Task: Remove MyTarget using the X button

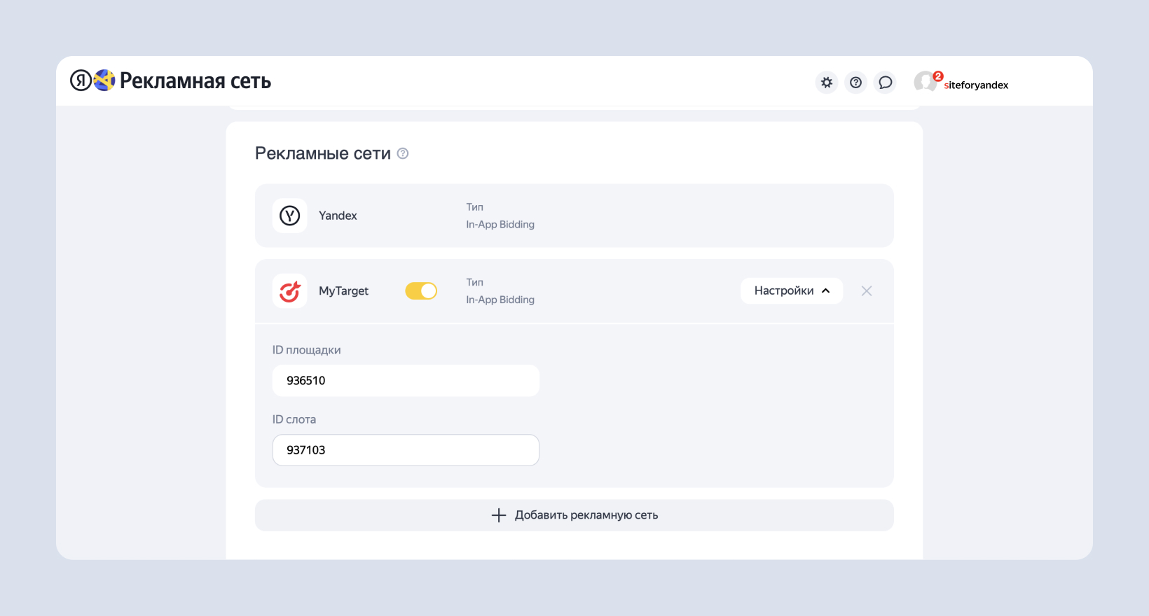Action: pyautogui.click(x=867, y=291)
